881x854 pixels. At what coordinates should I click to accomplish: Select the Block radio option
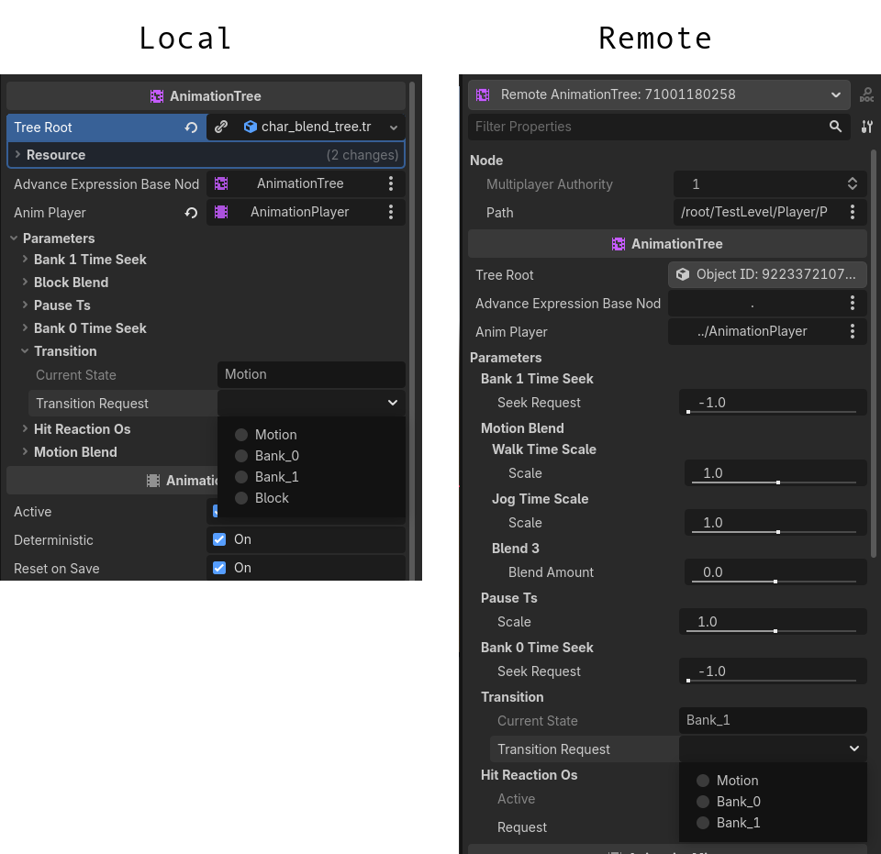(241, 498)
